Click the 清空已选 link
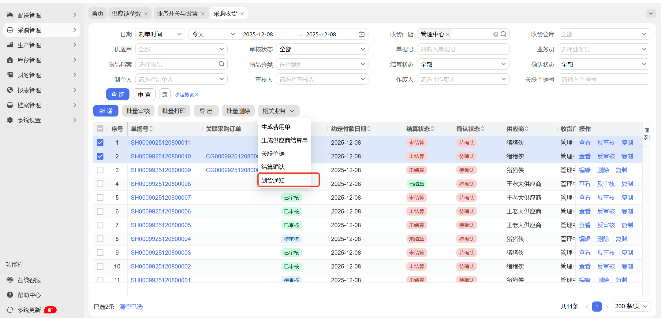Viewport: 661px width, 318px height. coord(131,307)
